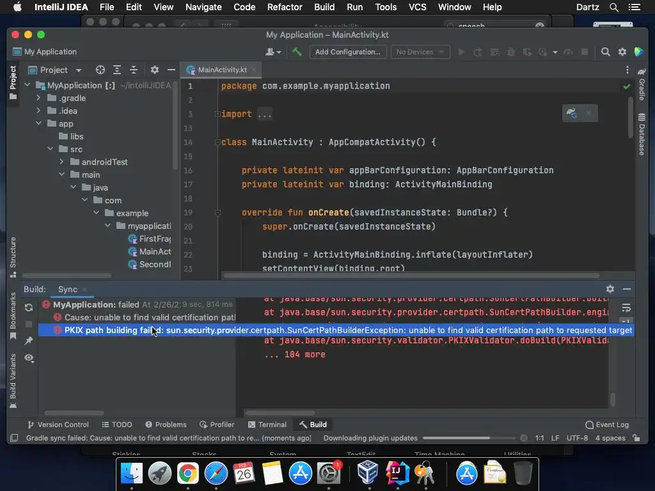Collapse the app folder

click(x=38, y=123)
